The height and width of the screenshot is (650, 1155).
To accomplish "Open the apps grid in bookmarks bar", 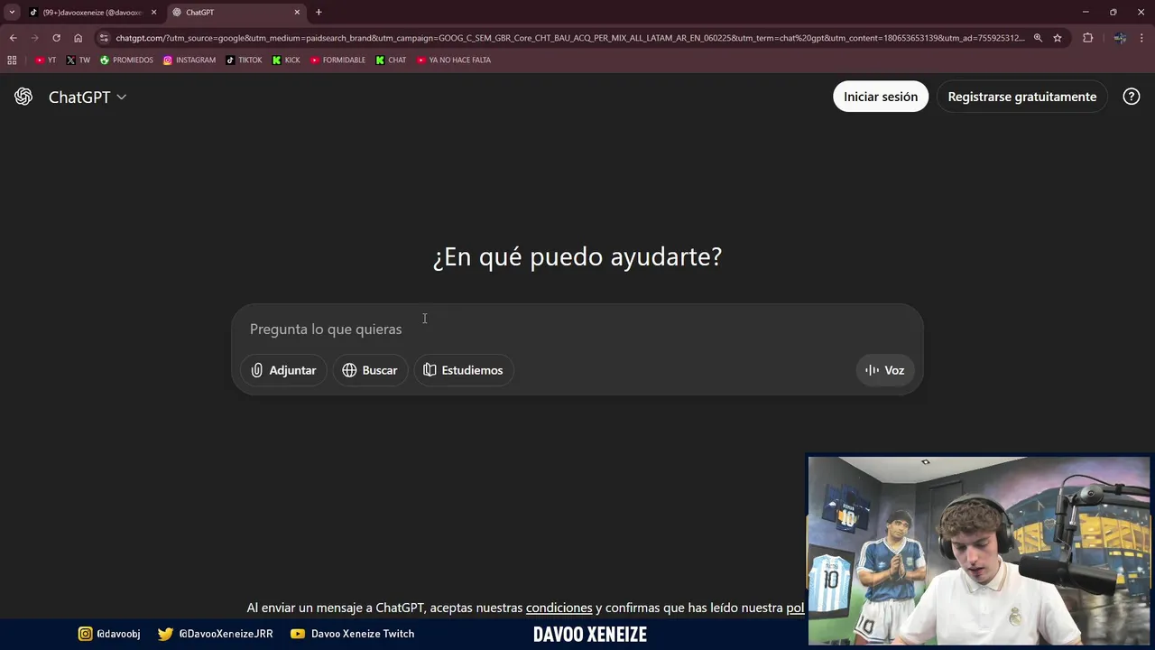I will (12, 60).
